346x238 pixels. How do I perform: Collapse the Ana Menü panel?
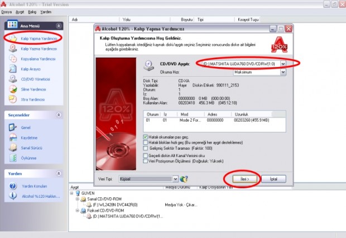pyautogui.click(x=59, y=26)
